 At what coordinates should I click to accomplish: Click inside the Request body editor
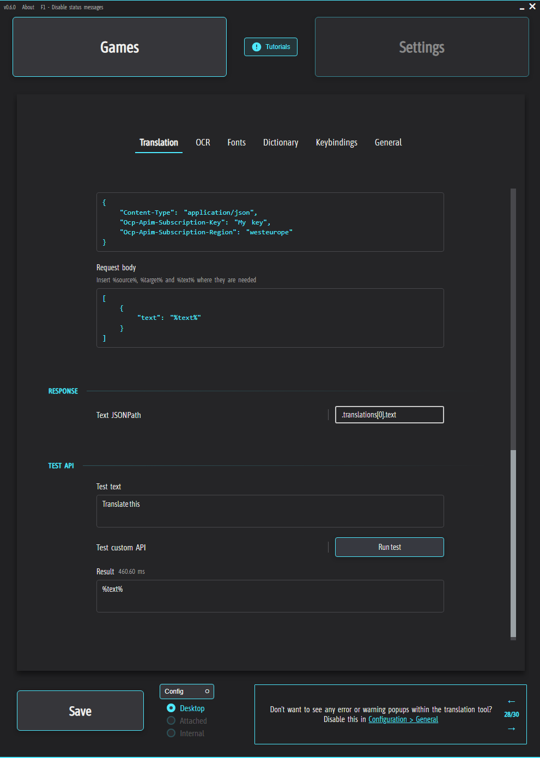coord(270,318)
